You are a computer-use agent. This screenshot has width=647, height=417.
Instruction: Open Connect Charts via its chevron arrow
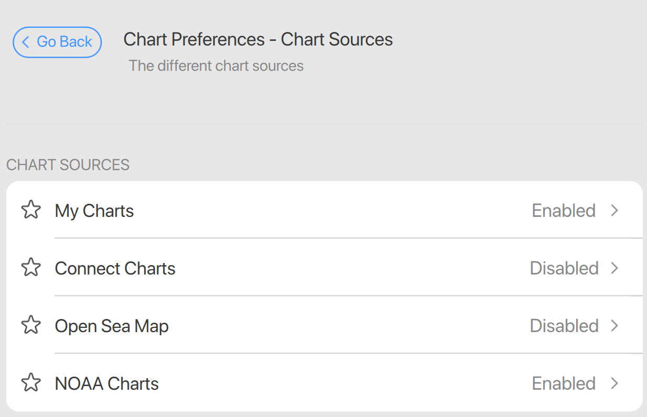(615, 268)
